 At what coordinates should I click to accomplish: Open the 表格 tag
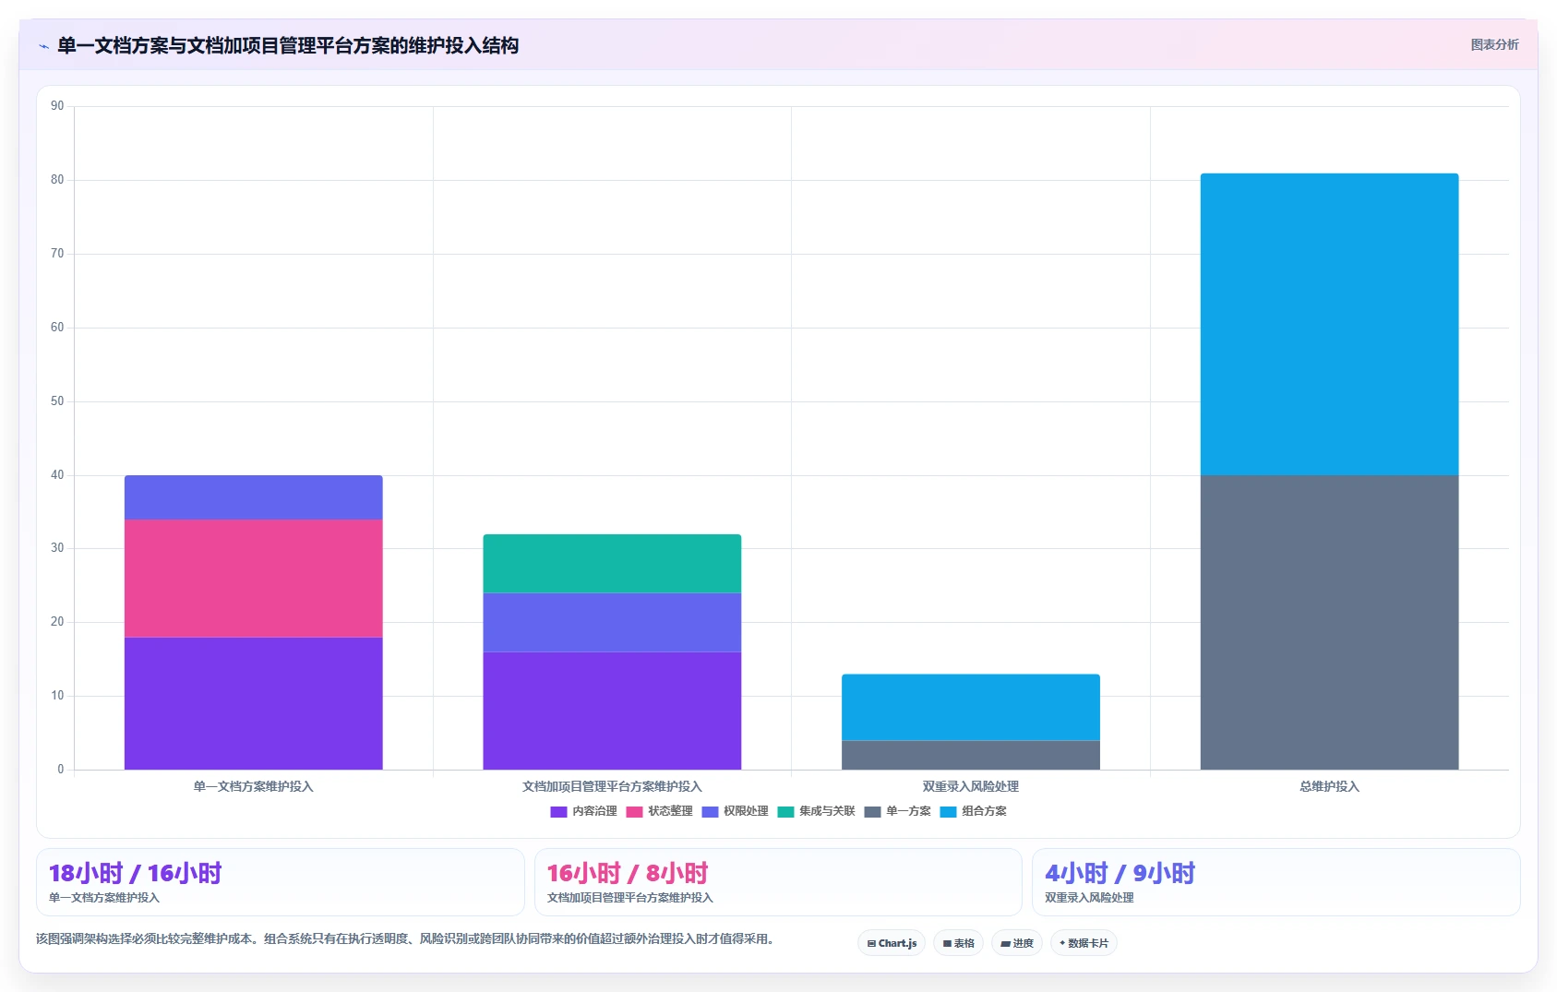[x=958, y=943]
